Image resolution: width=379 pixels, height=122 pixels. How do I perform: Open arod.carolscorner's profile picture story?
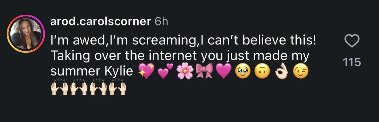pos(26,34)
